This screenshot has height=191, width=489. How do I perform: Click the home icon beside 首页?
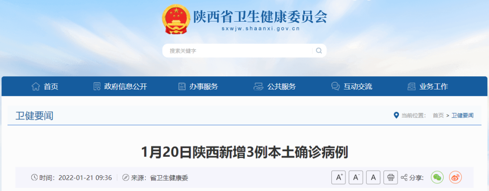tap(36, 87)
